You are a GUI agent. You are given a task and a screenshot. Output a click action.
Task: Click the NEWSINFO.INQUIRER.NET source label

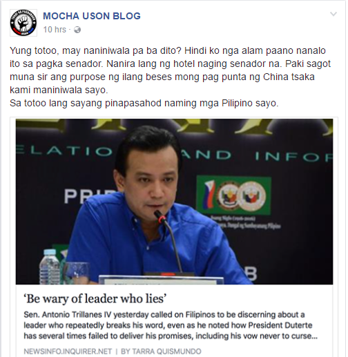(68, 351)
